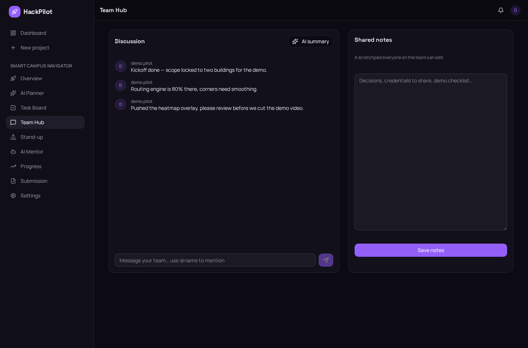This screenshot has width=528, height=348.
Task: Go to the Overview page
Action: pyautogui.click(x=45, y=78)
